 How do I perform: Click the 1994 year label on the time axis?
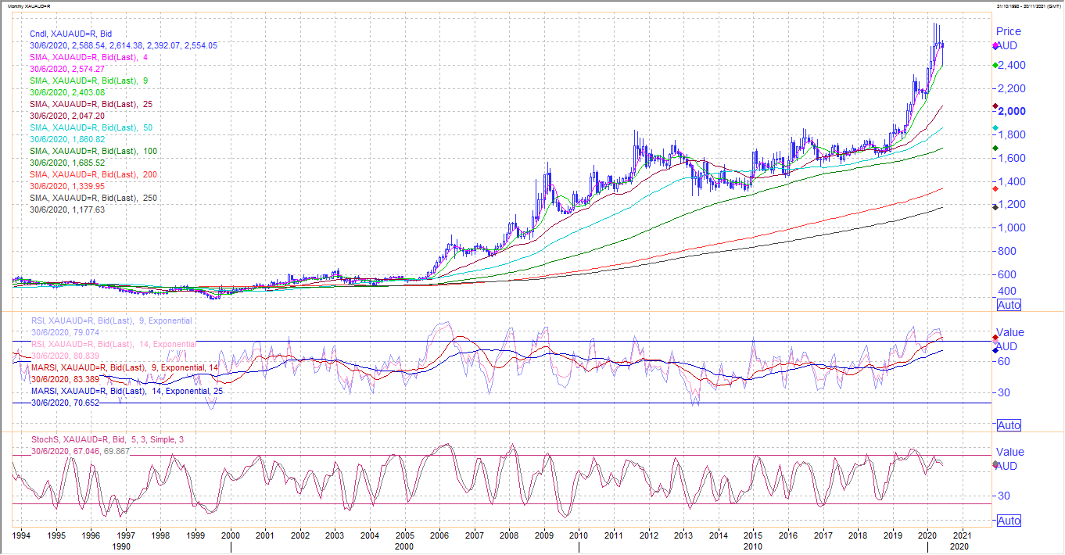click(21, 537)
